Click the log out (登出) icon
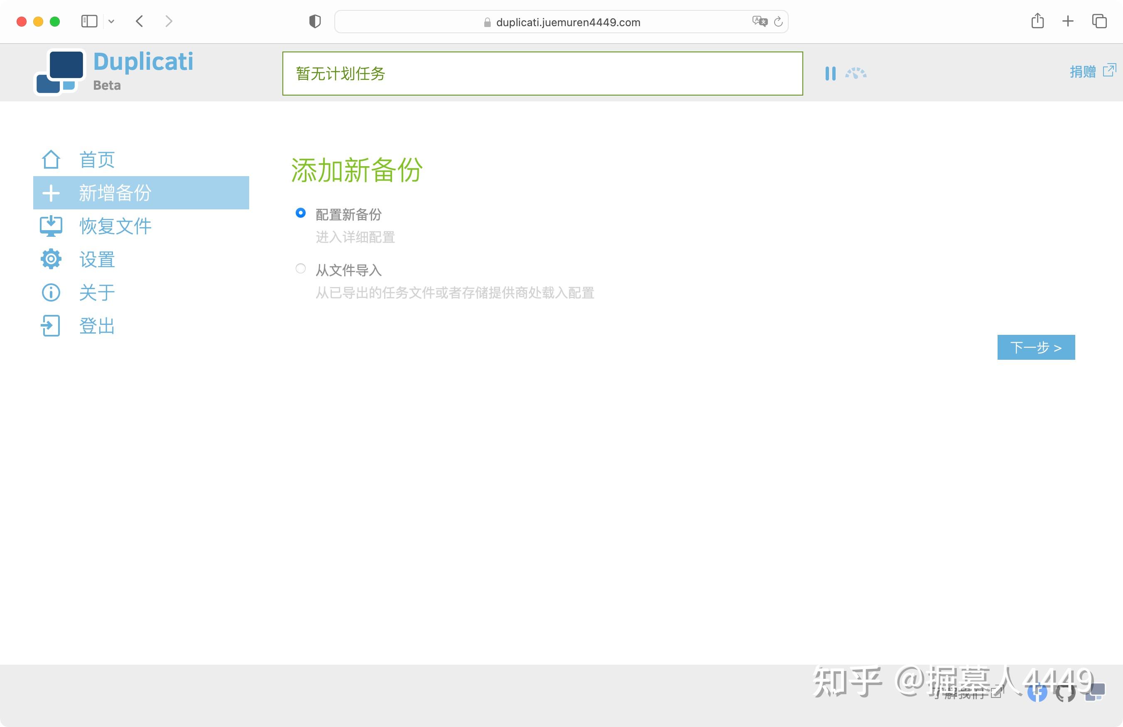Viewport: 1123px width, 727px height. click(51, 326)
